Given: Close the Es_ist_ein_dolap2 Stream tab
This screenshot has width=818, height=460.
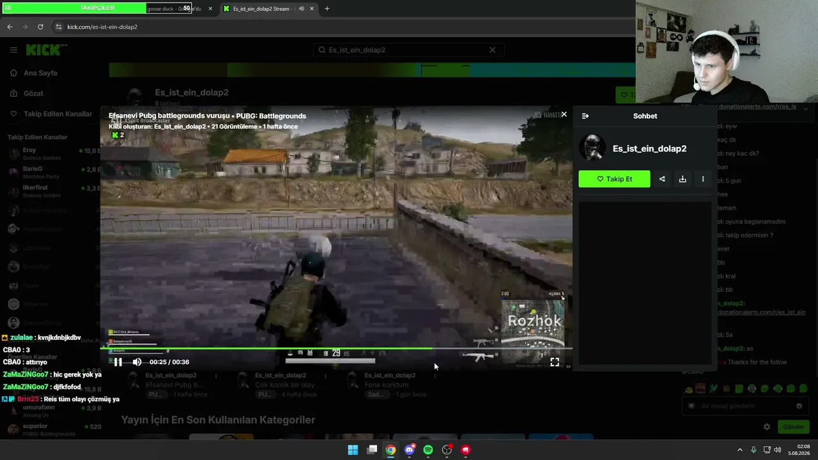Looking at the screenshot, I should [312, 9].
